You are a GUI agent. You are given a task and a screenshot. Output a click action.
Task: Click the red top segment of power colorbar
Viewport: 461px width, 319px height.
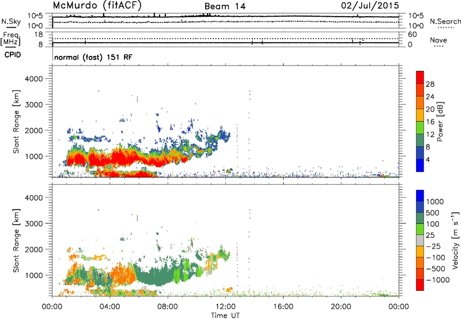pos(420,77)
